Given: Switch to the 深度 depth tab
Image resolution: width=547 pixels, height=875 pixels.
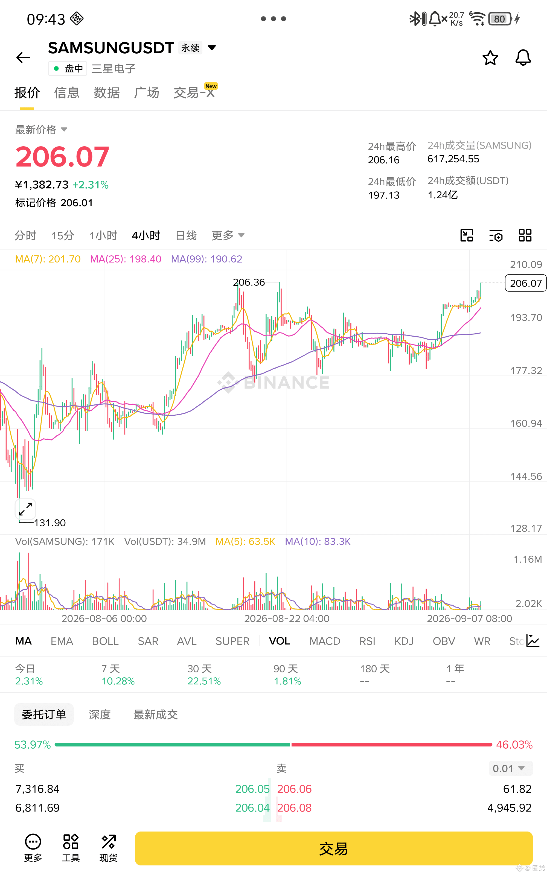Looking at the screenshot, I should tap(100, 714).
